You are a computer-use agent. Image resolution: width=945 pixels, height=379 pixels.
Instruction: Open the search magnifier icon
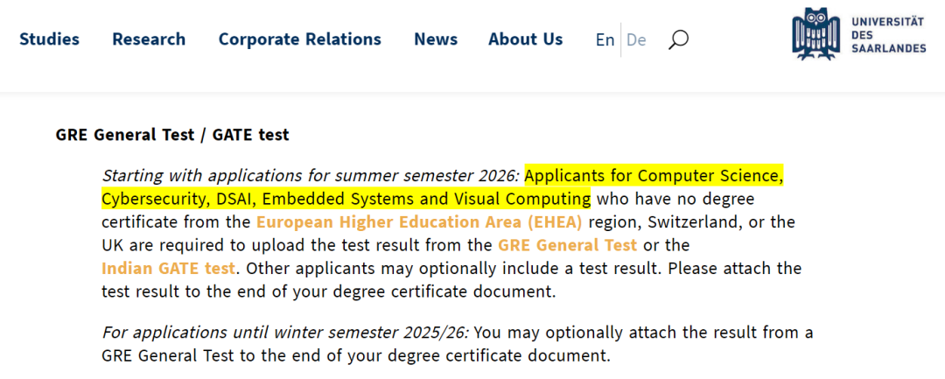pyautogui.click(x=678, y=40)
